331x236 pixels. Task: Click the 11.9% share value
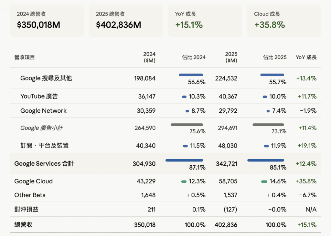(279, 146)
